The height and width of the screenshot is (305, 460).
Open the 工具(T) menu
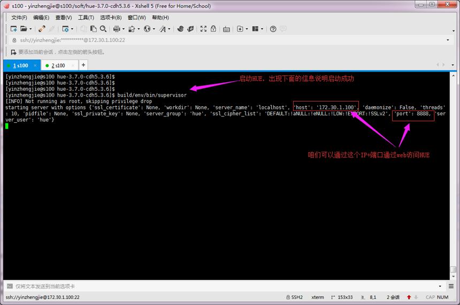(x=86, y=18)
